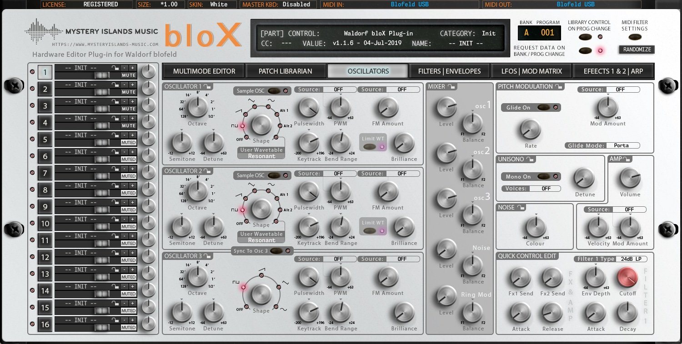This screenshot has height=344, width=682.
Task: Enable the Mono On switch
Action: [543, 176]
